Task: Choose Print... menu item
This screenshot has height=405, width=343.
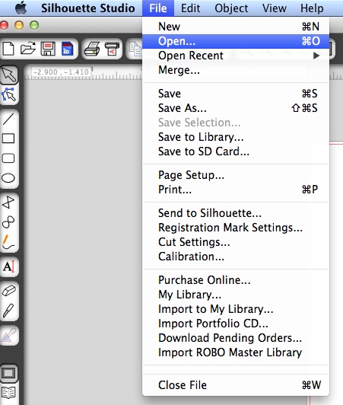Action: point(236,190)
